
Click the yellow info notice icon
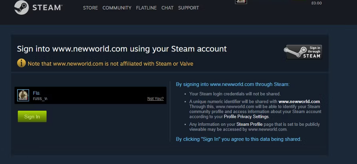tap(21, 63)
